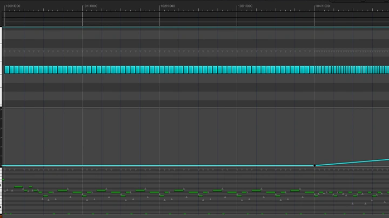Select the last cyan note at the right edge

point(386,69)
